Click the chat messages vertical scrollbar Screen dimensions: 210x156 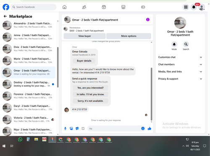pos(151,94)
